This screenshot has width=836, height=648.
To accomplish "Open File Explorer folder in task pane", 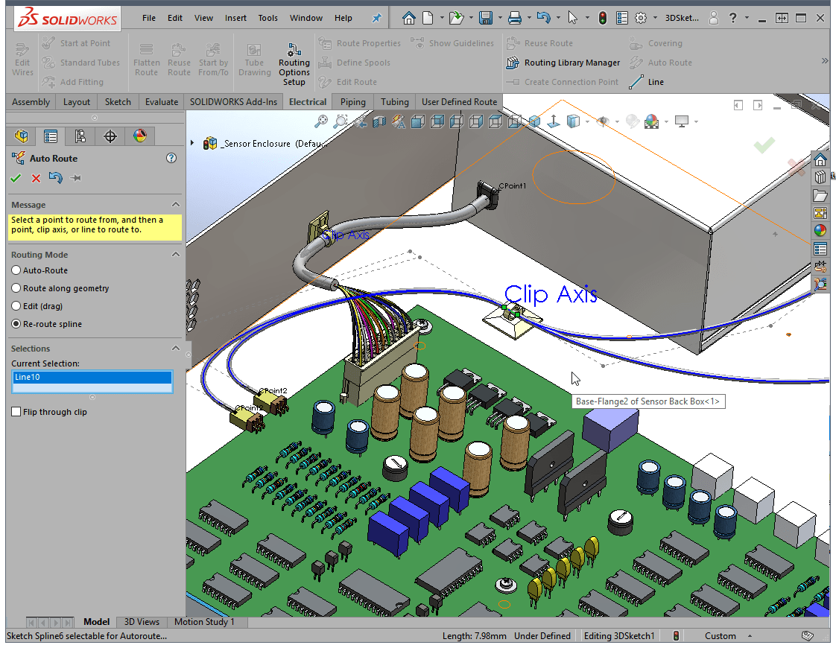I will (820, 195).
